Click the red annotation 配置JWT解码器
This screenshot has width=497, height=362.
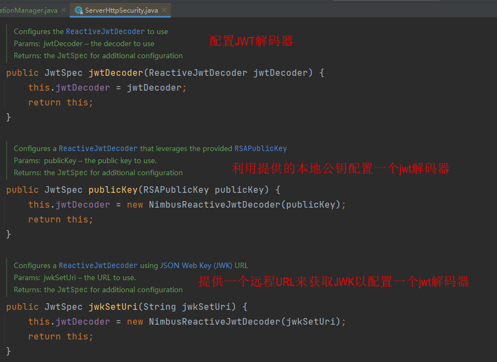pyautogui.click(x=252, y=41)
